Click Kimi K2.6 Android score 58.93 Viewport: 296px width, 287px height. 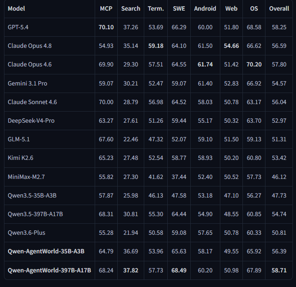pos(205,158)
